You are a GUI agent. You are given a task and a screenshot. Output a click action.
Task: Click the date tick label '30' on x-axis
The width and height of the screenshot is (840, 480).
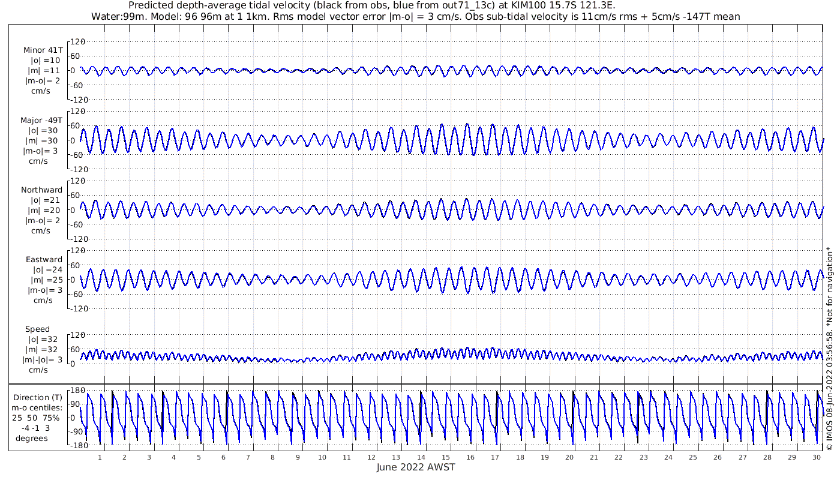(817, 457)
